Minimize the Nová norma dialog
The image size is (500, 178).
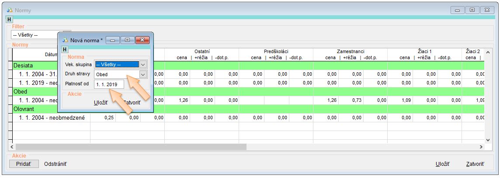pos(112,40)
